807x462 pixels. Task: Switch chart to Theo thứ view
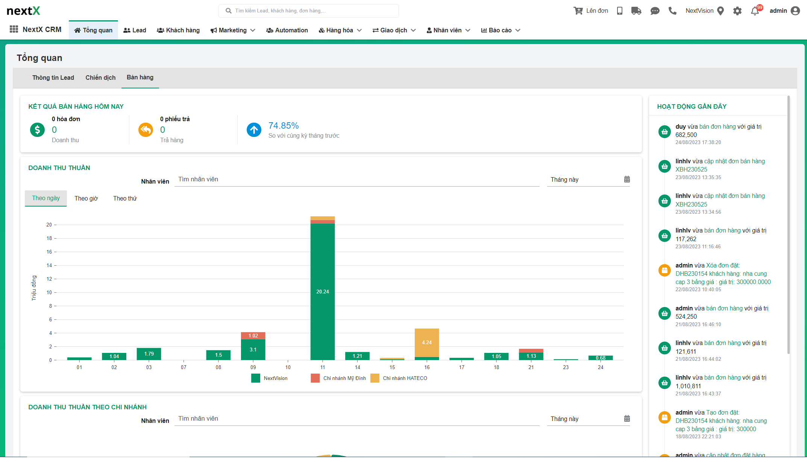[x=125, y=198]
